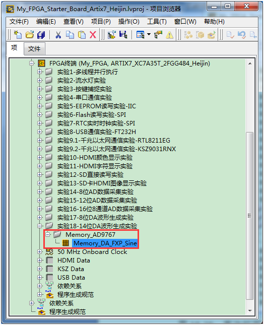
Task: Switch to the 文件 tab
Action: pos(34,49)
